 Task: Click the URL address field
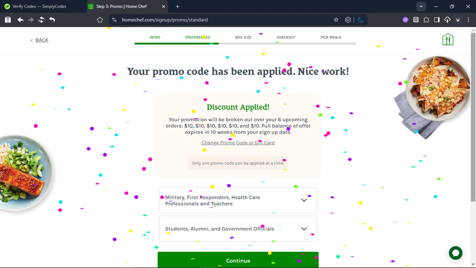[x=222, y=20]
